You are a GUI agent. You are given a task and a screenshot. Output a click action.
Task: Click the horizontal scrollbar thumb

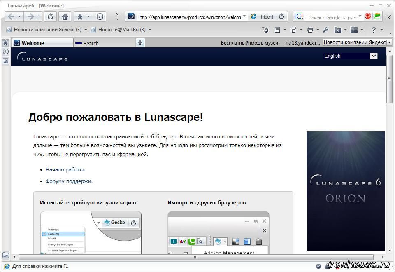pos(195,257)
